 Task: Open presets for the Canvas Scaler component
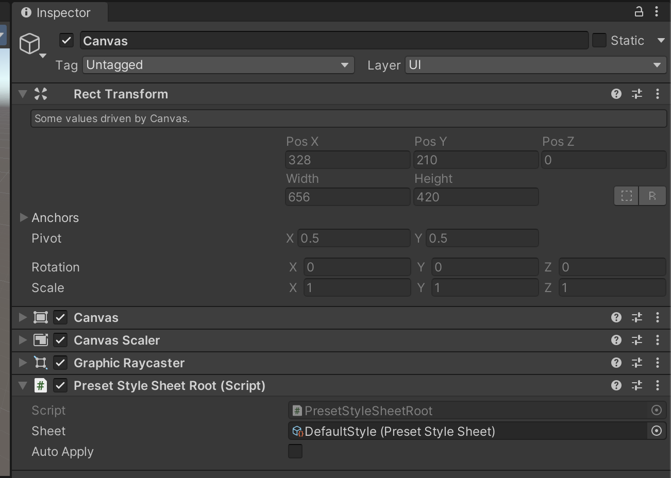point(637,340)
